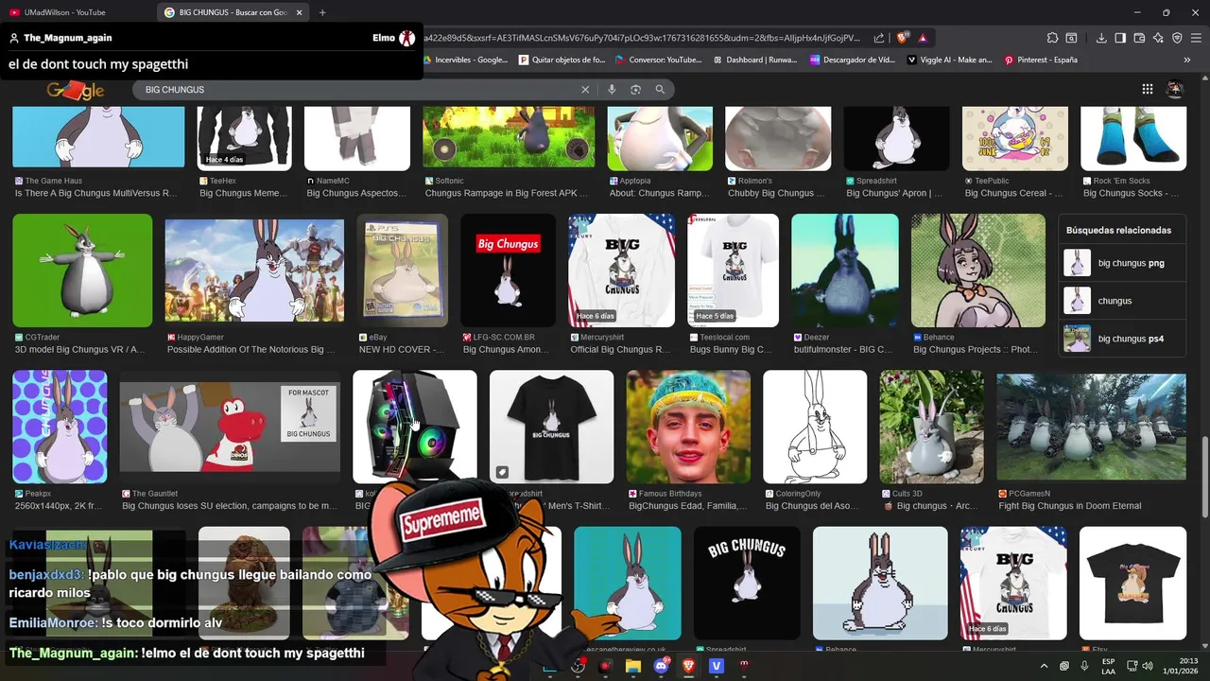The height and width of the screenshot is (681, 1210).
Task: Open Famous Birthdays BigChungus photo
Action: click(x=688, y=427)
